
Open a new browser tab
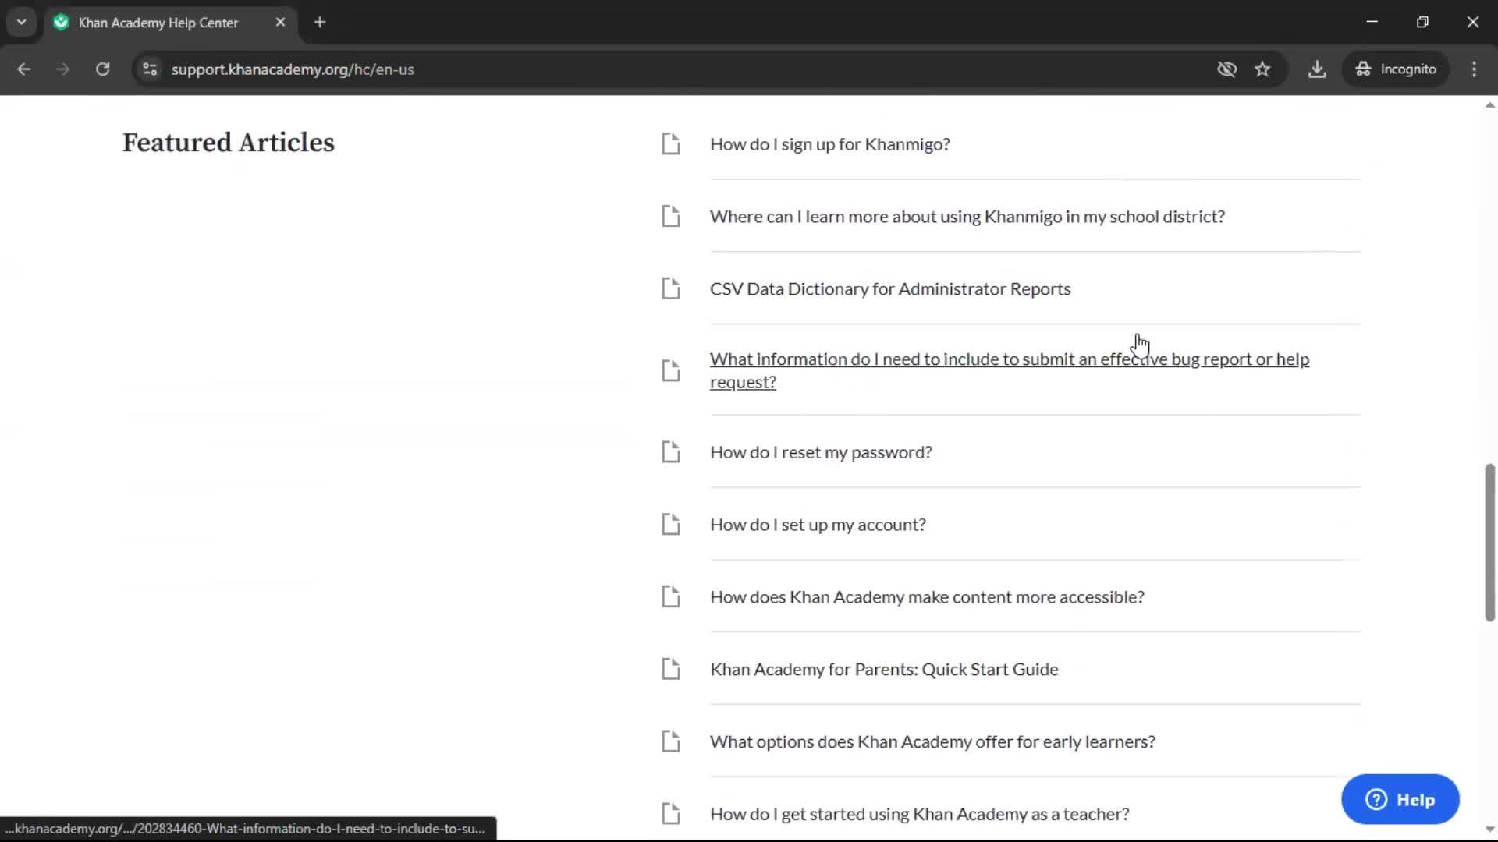[320, 23]
